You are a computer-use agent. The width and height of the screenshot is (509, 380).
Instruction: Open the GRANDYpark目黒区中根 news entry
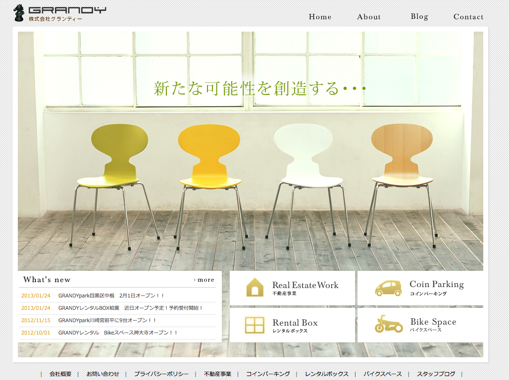pos(111,296)
